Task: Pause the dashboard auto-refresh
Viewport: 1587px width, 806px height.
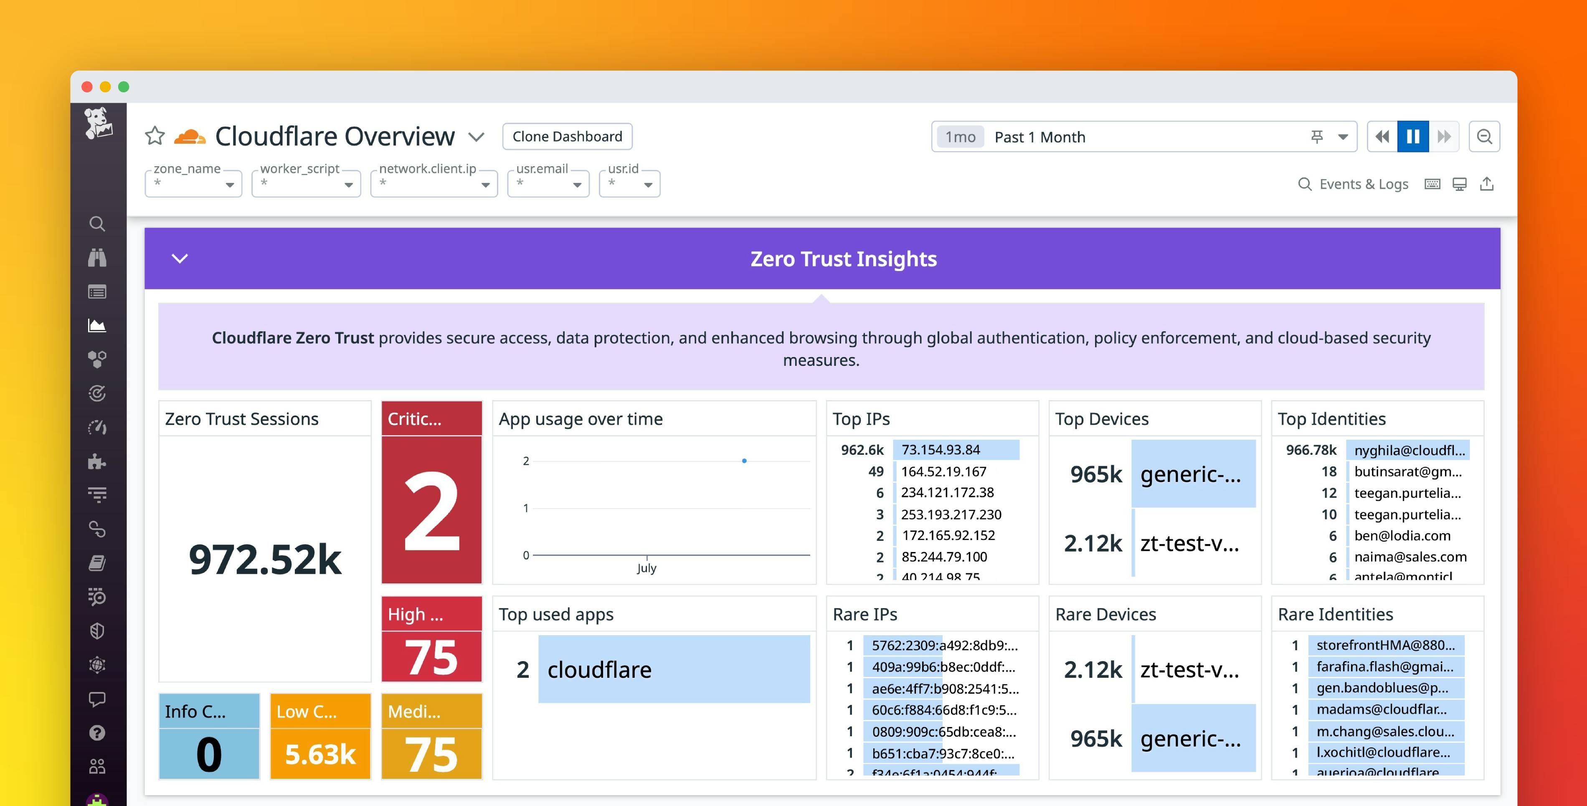Action: pyautogui.click(x=1413, y=136)
